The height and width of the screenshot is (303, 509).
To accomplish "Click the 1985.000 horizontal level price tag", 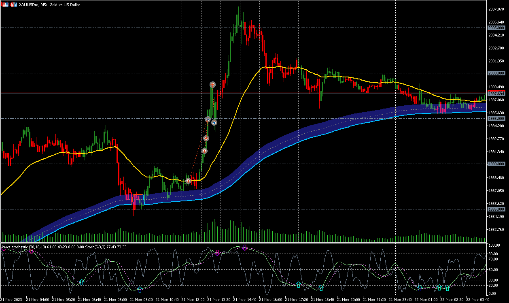I will point(496,209).
